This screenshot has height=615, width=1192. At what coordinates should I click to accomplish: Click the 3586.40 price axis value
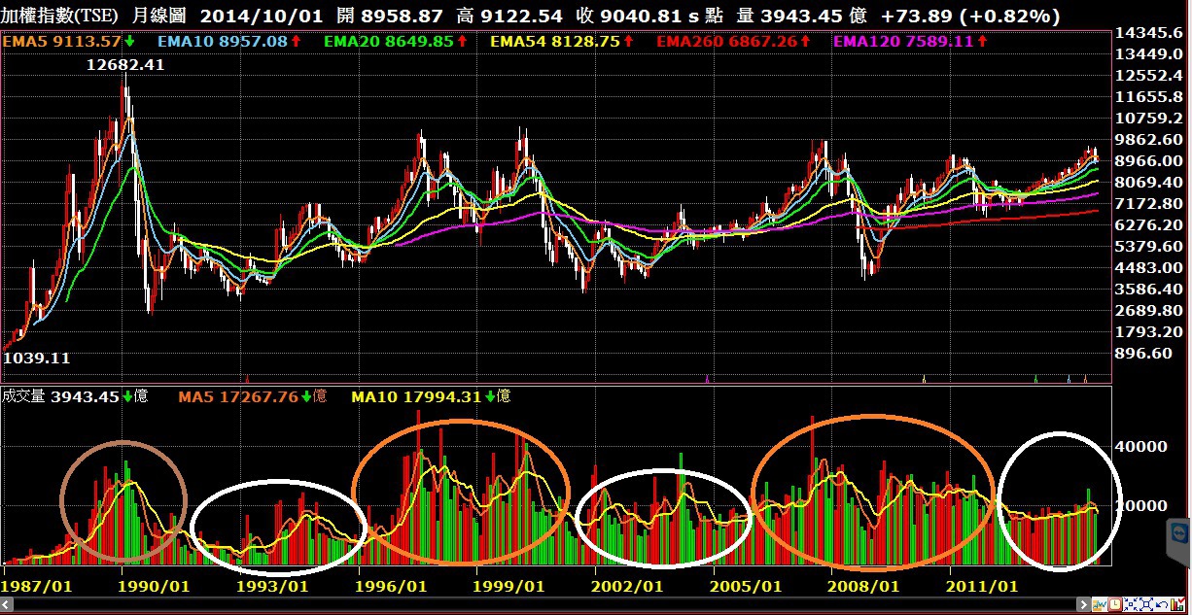point(1148,290)
